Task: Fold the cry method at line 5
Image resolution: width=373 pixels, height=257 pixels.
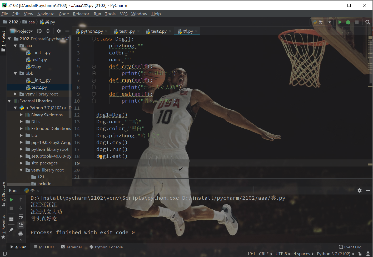Action: coord(94,67)
